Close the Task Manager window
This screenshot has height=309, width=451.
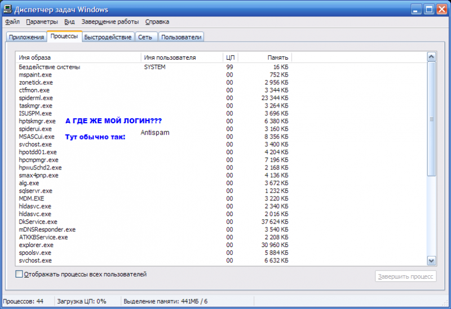point(441,9)
